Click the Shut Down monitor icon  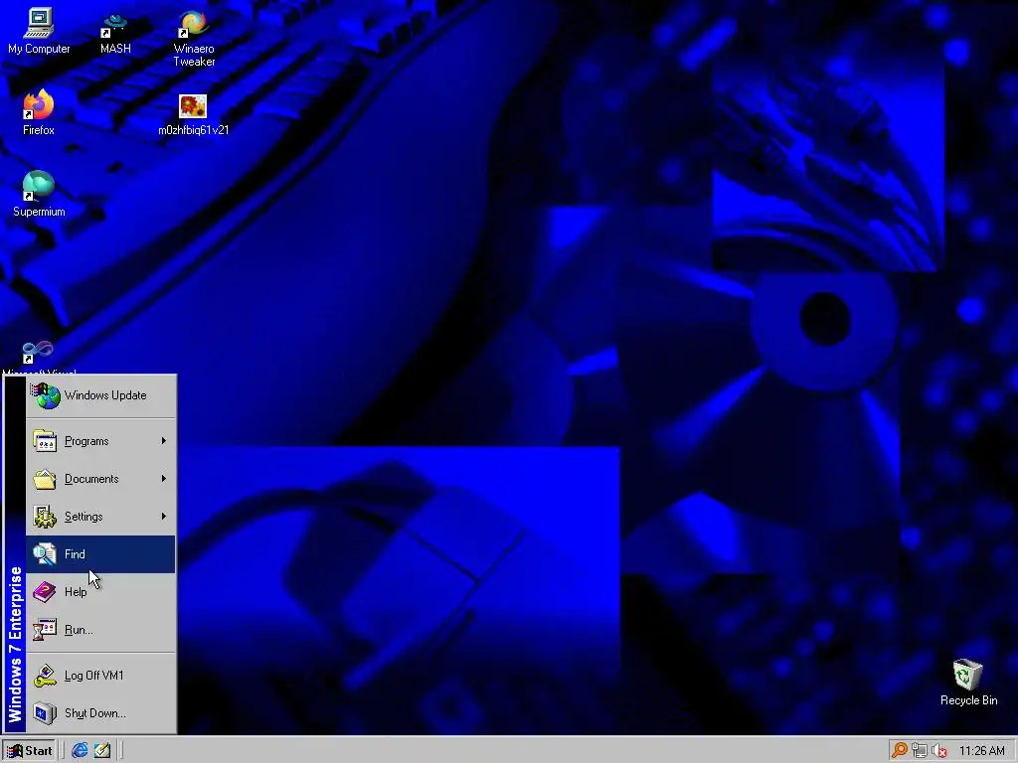click(45, 713)
